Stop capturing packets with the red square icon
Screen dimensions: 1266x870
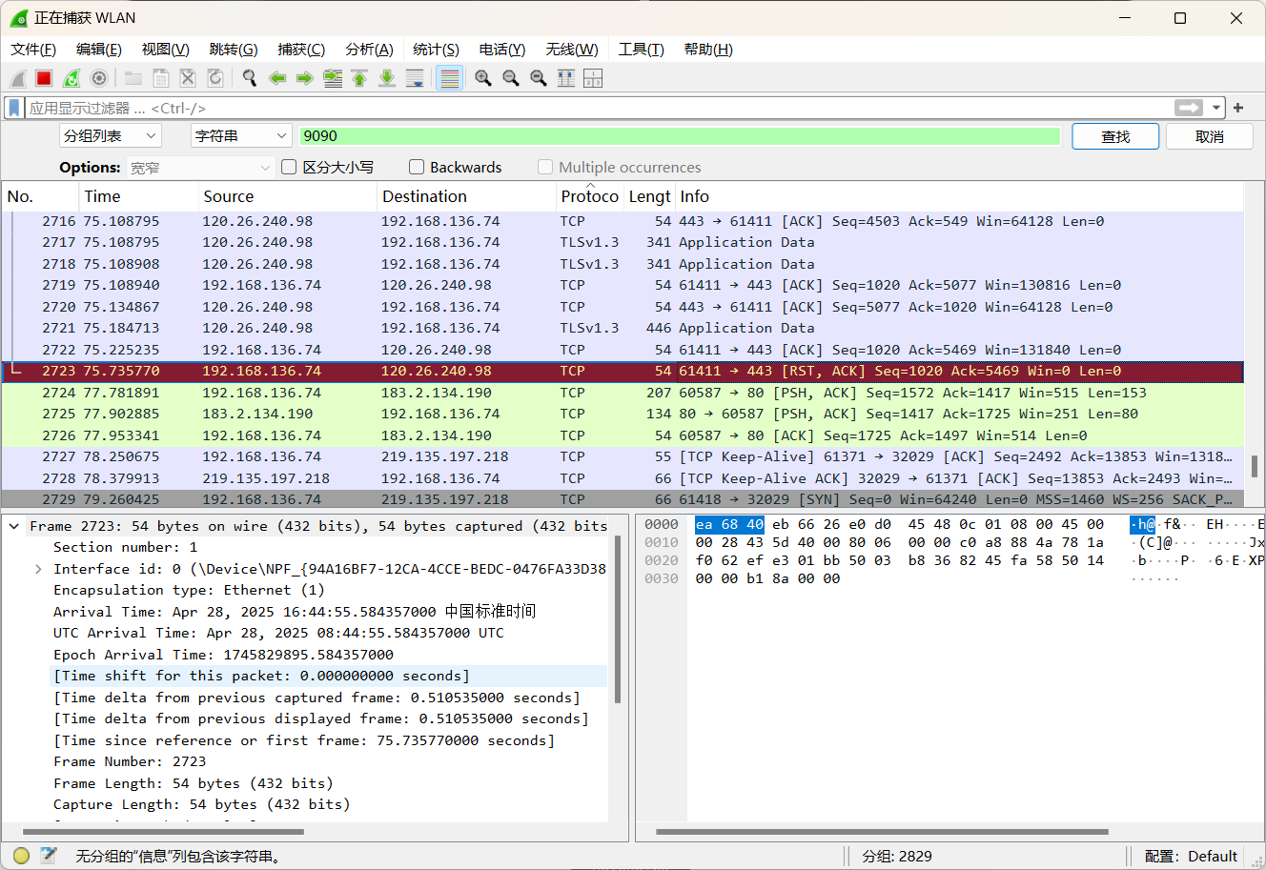44,78
